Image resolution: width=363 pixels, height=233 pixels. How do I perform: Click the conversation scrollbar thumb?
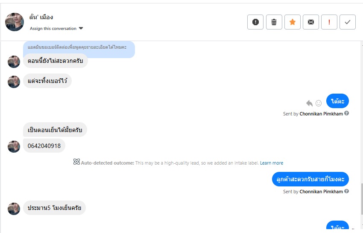361,196
